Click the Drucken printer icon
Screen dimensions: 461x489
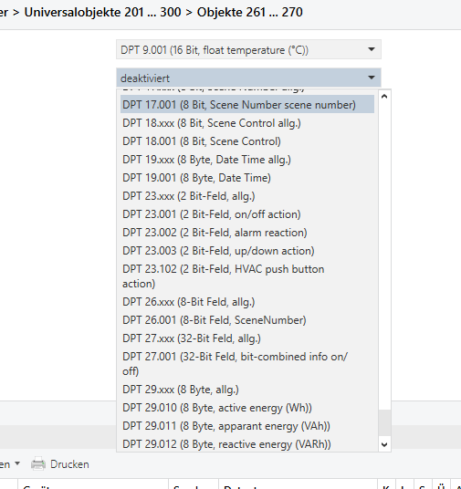38,463
